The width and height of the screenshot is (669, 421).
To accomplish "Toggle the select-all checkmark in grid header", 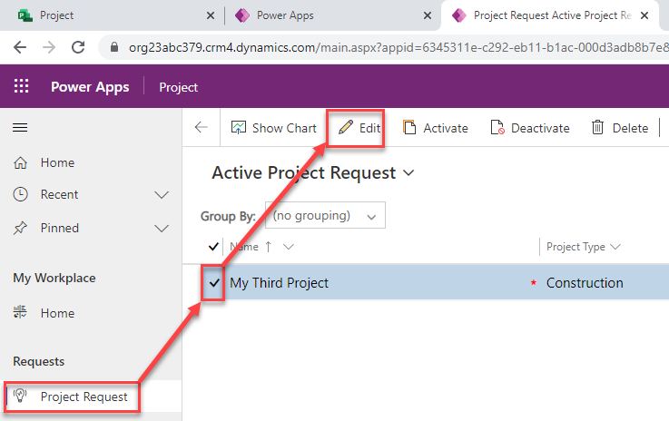I will pyautogui.click(x=213, y=246).
